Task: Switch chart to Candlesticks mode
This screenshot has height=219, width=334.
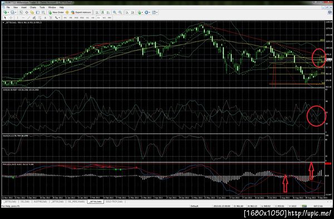Action: (102, 12)
